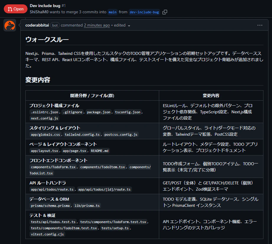Click the vitest.config.cjs file name
Viewport: 272px width, 244px height.
47,234
